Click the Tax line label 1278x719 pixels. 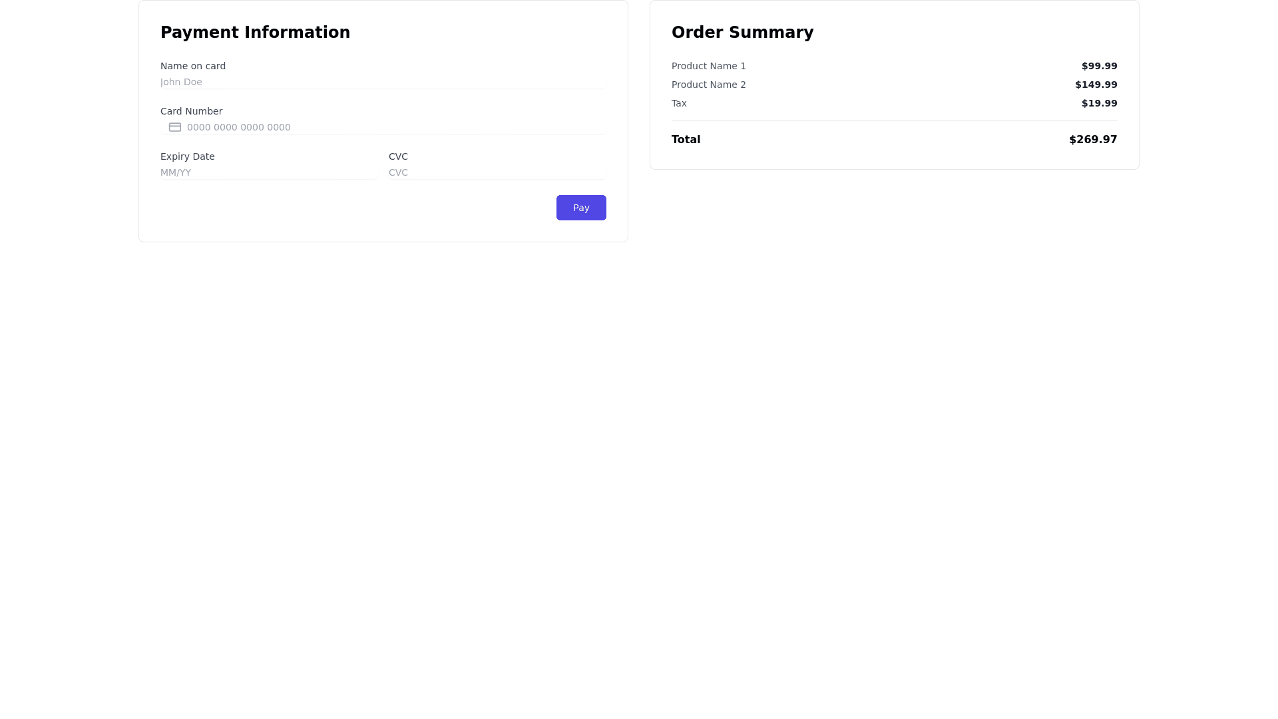tap(679, 103)
